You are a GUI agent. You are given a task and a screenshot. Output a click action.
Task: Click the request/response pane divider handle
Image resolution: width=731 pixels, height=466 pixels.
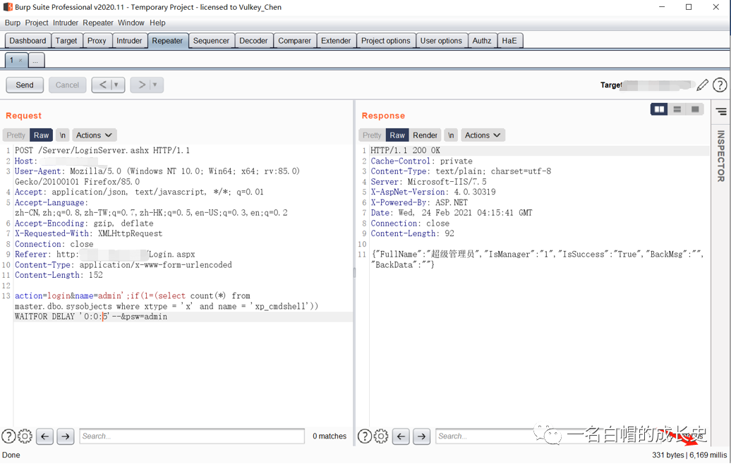[354, 272]
